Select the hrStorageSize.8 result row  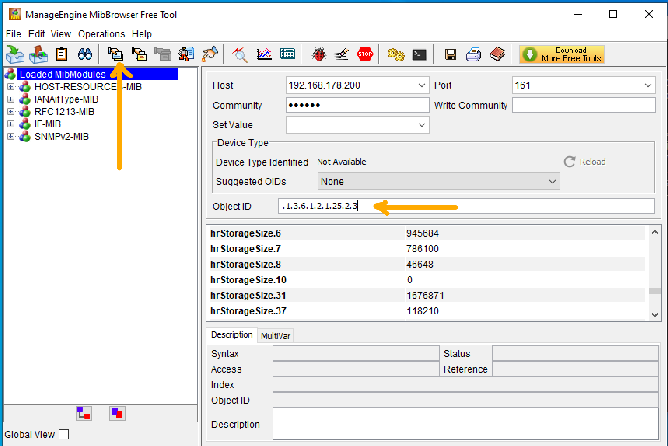[x=427, y=264]
